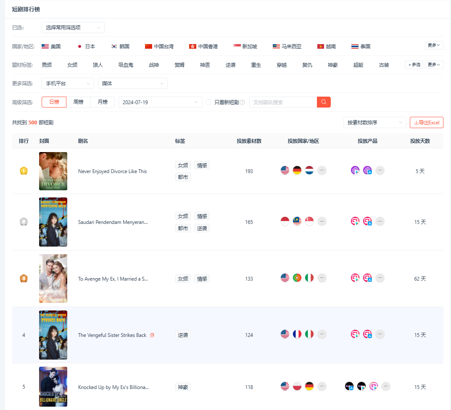Screen dimensions: 451x410
Task: Click the France flag icon for The Vengeful Sister
Action: 297,334
